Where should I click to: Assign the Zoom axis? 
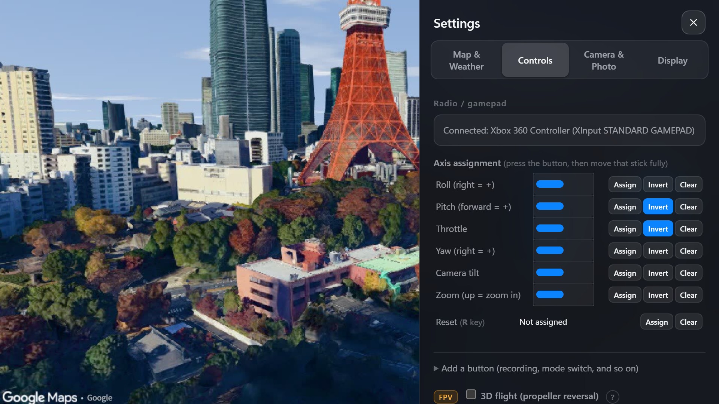point(625,295)
